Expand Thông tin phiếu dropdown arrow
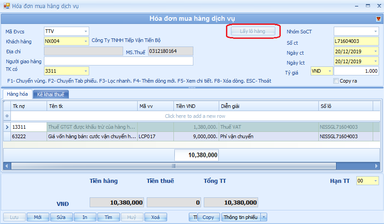The width and height of the screenshot is (384, 224). [264, 217]
